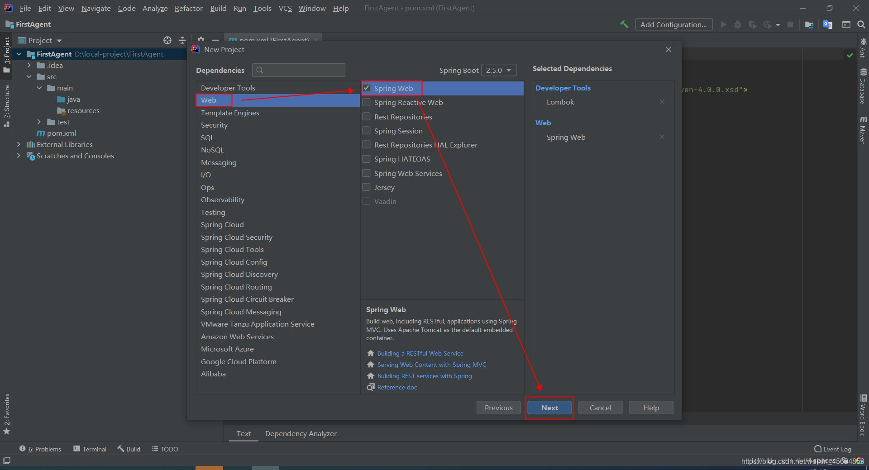This screenshot has width=869, height=470.
Task: Click the Run with Coverage icon
Action: coord(752,24)
